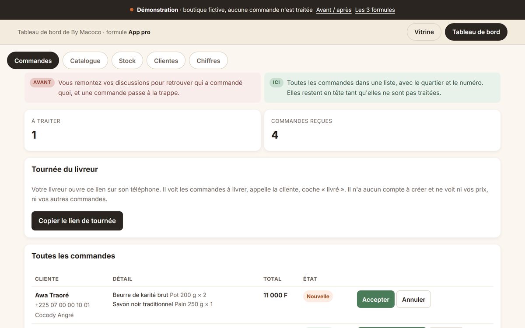Click the 'DÉTAIL' column header
Image resolution: width=525 pixels, height=328 pixels.
(122, 279)
